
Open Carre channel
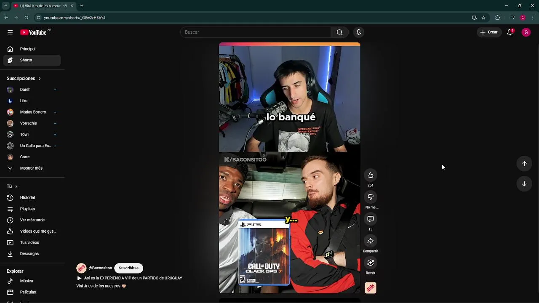(32, 157)
